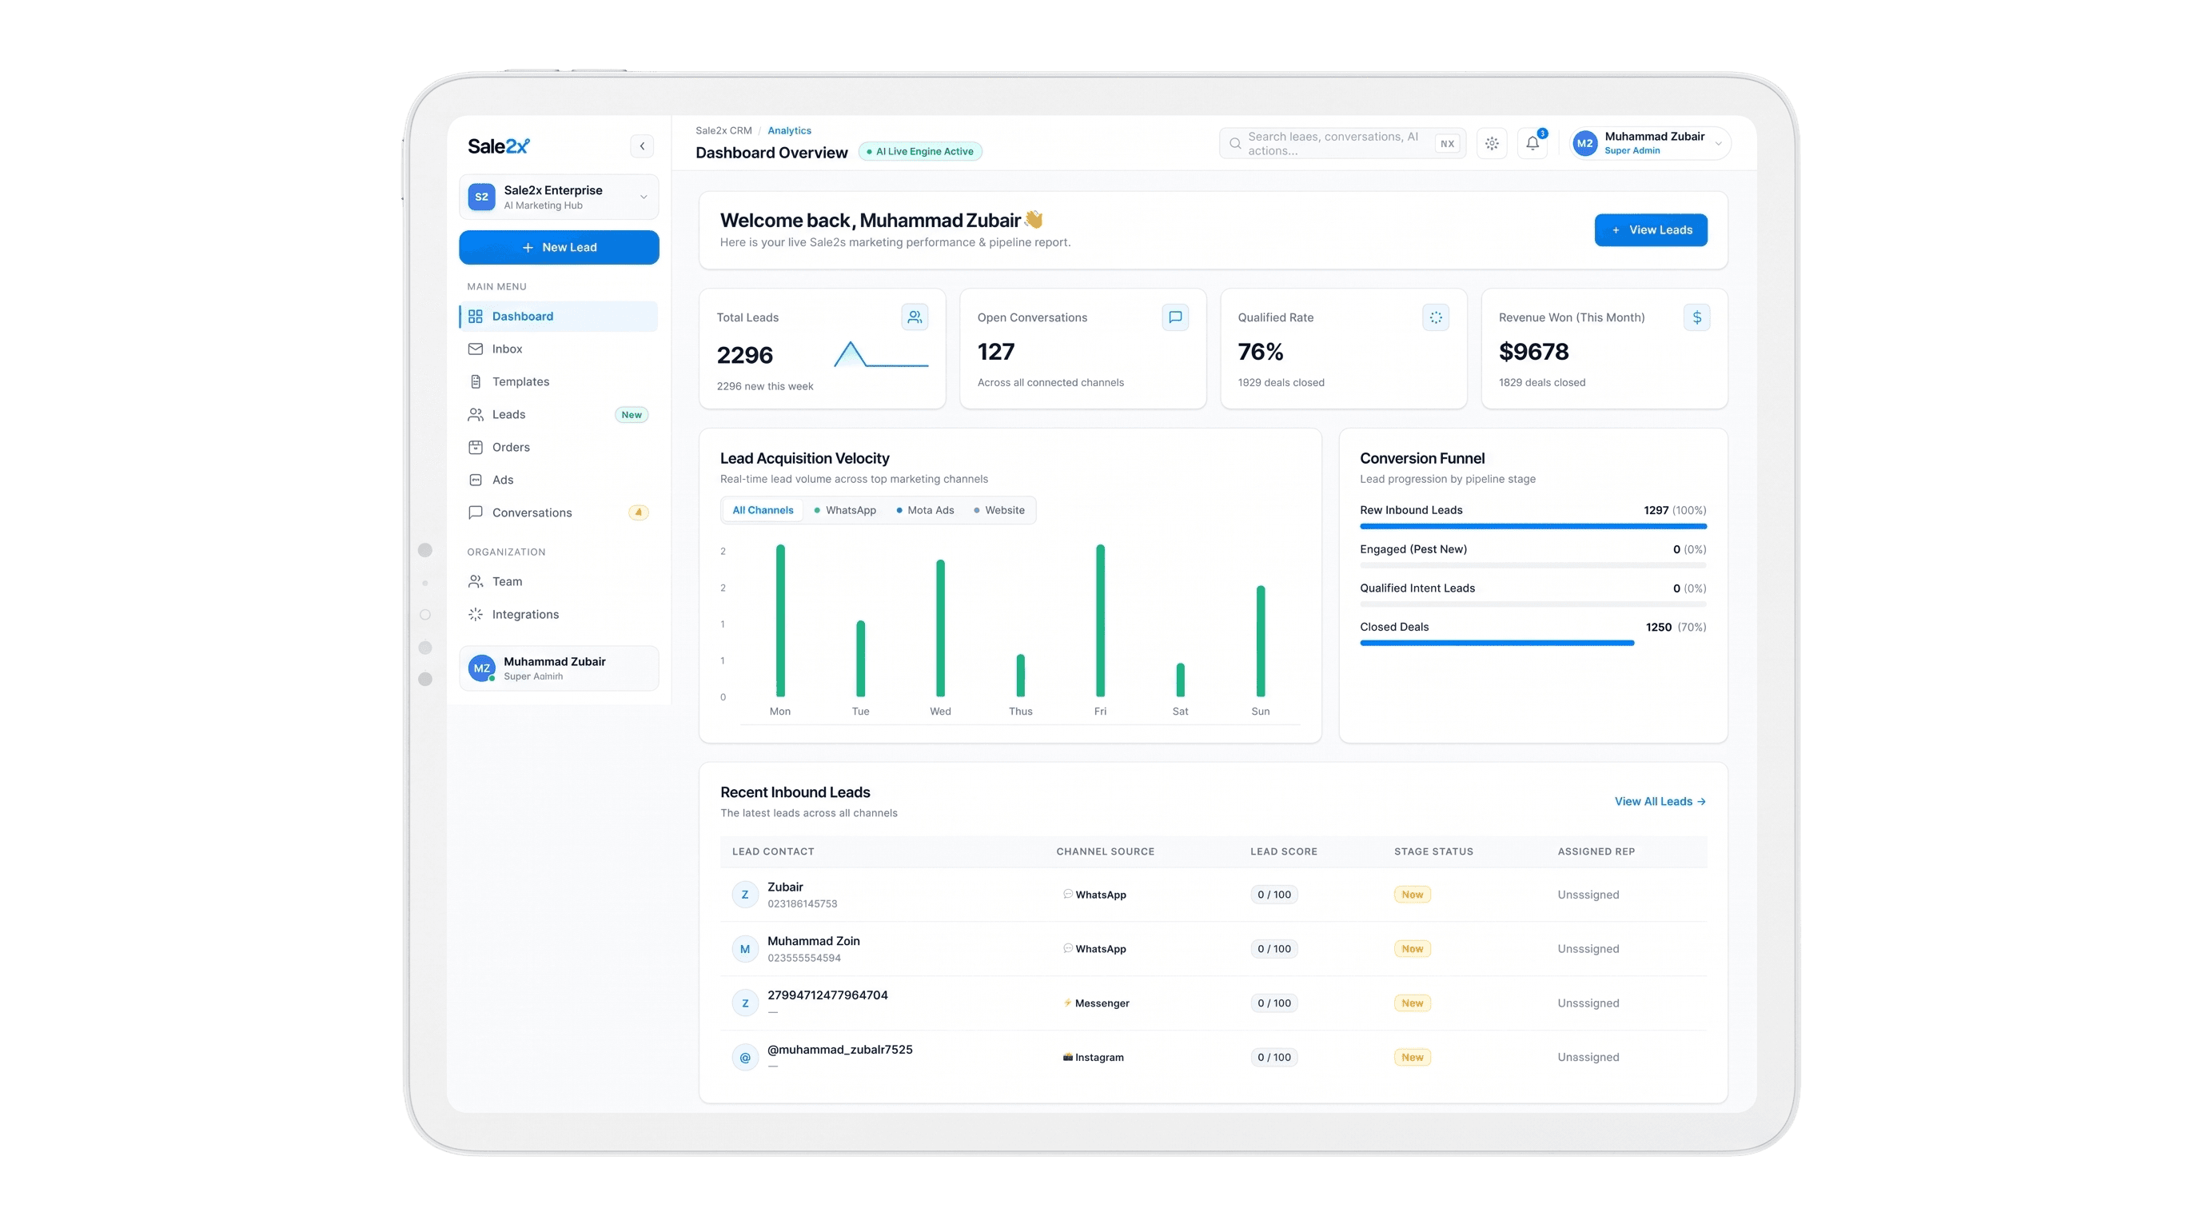Click the Total Leads people icon

[x=915, y=317]
